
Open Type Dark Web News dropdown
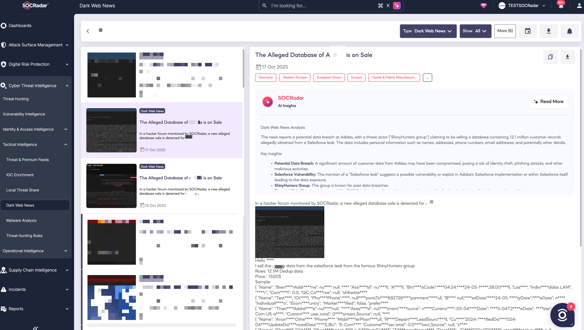click(428, 31)
